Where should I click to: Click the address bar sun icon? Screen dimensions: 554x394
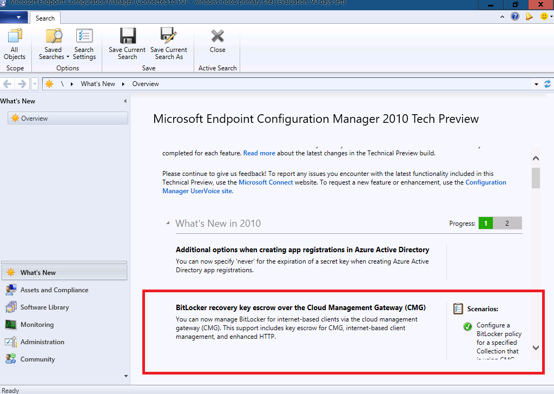point(49,84)
